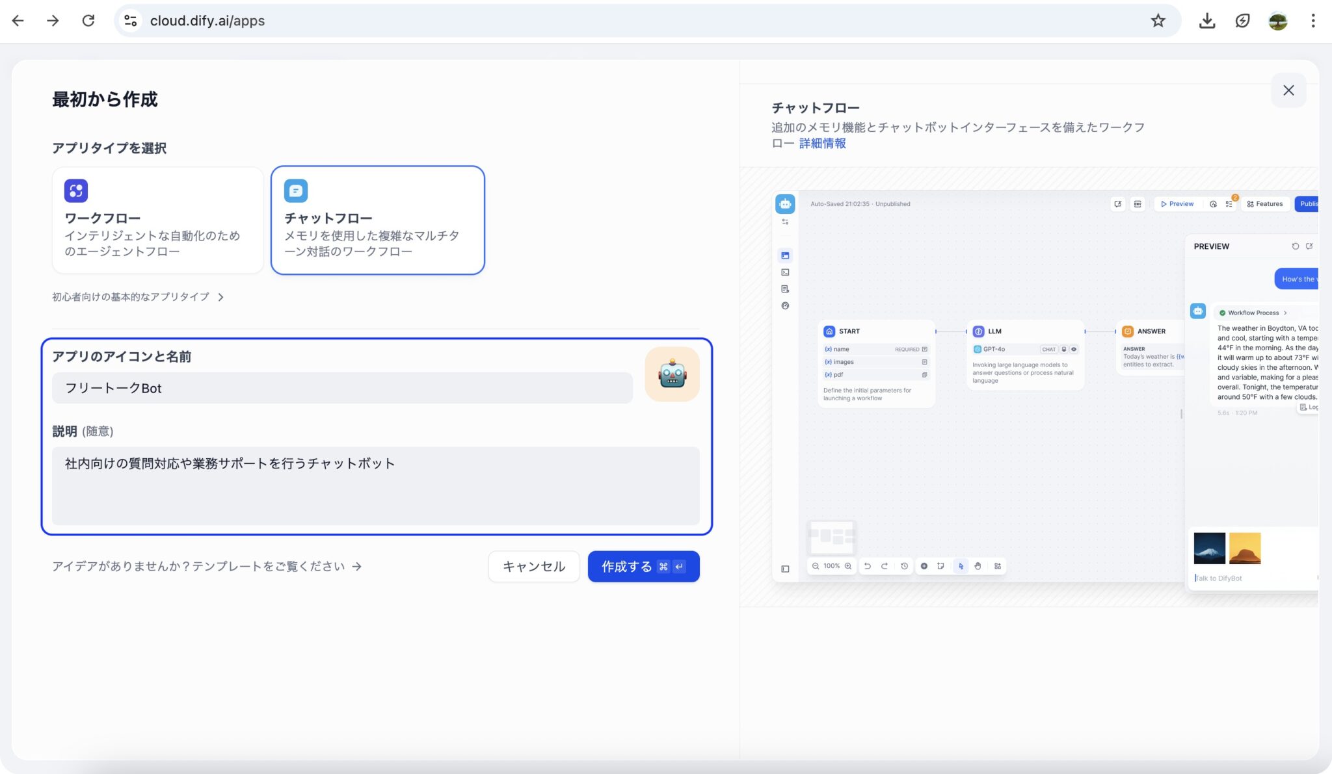Image resolution: width=1332 pixels, height=774 pixels.
Task: Click the restart conversation icon in the Preview panel
Action: point(1296,246)
